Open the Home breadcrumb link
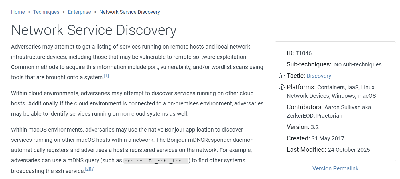This screenshot has height=179, width=400. click(x=18, y=12)
